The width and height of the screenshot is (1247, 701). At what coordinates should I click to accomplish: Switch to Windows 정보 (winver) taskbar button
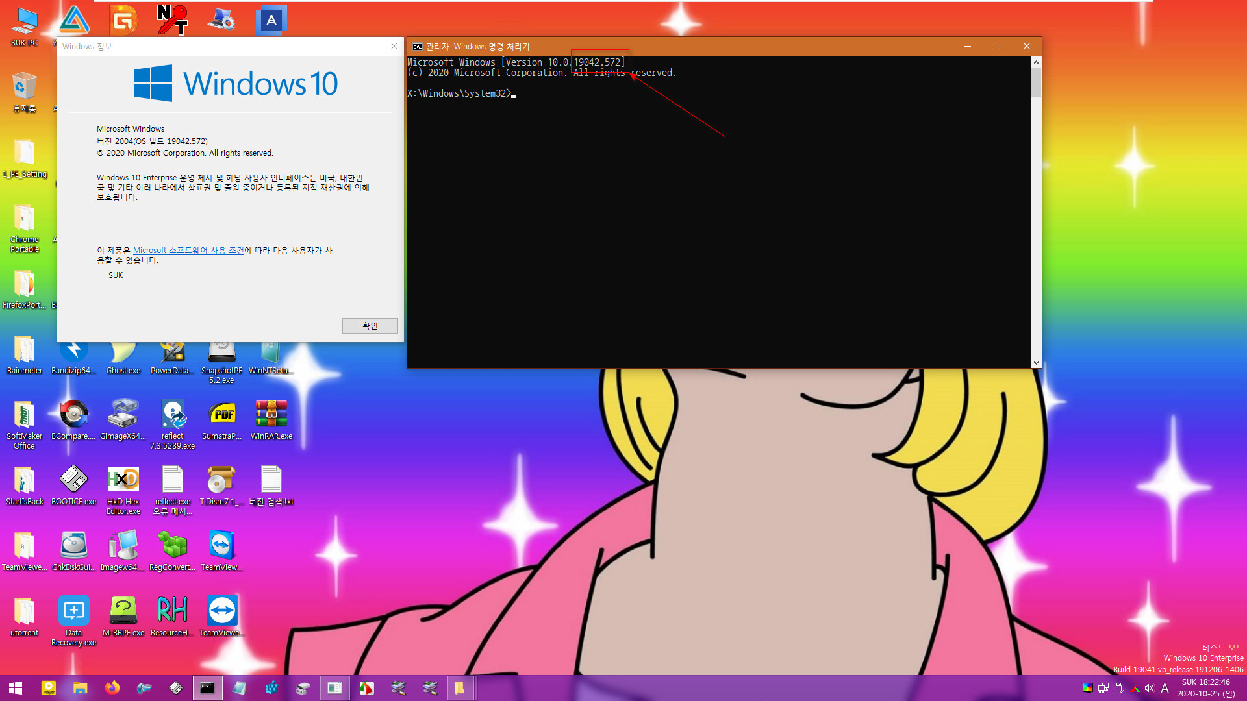(334, 688)
